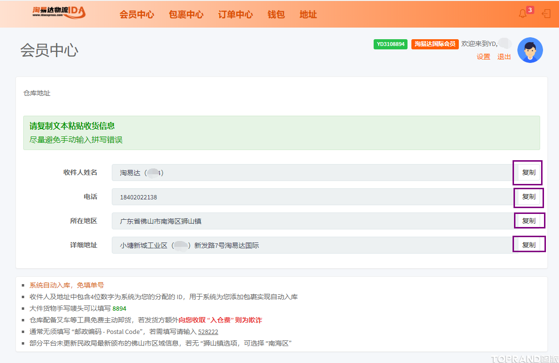Open the 包裹中心 menu
559x363 pixels.
[x=186, y=15]
